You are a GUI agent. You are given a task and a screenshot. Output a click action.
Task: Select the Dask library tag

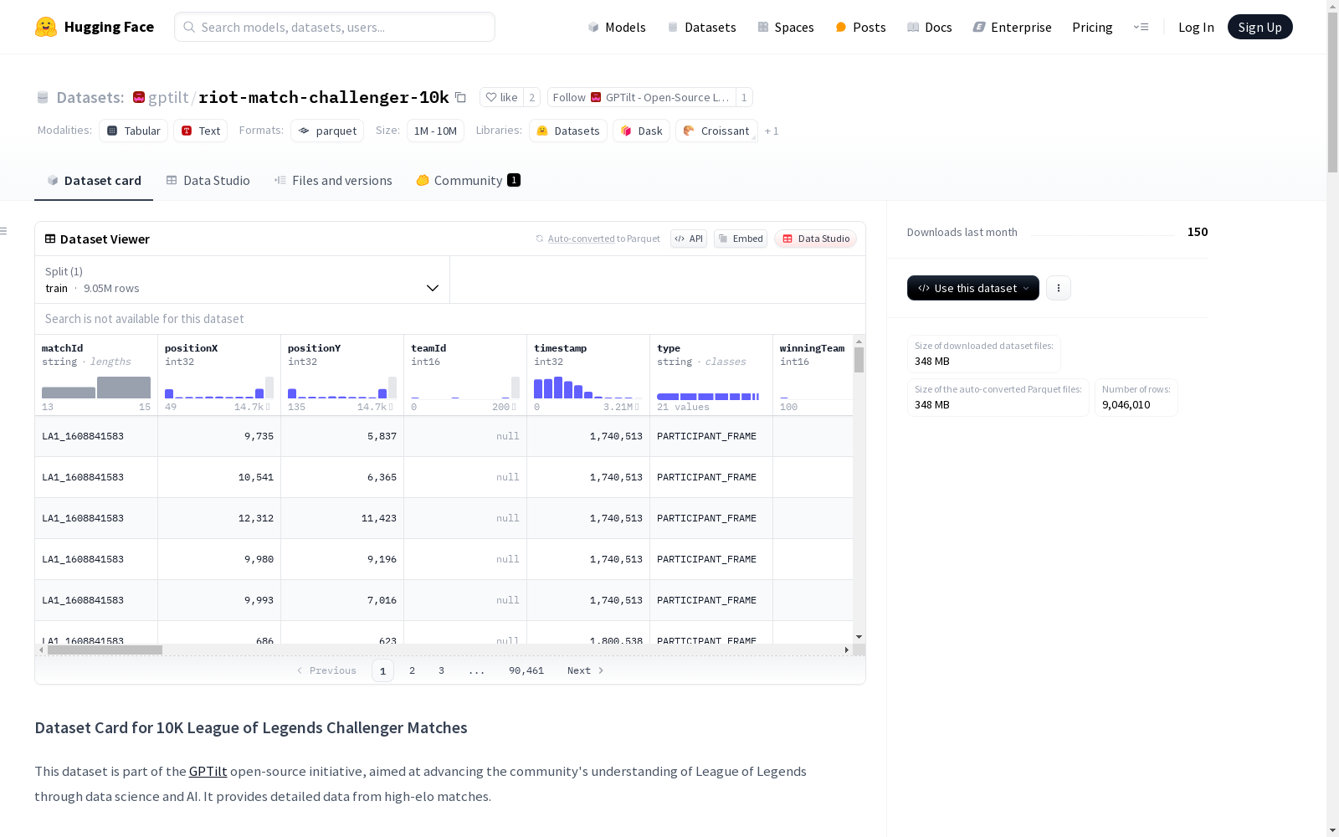coord(641,131)
